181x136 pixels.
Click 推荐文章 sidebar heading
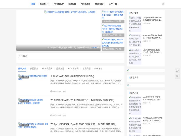(x=134, y=78)
